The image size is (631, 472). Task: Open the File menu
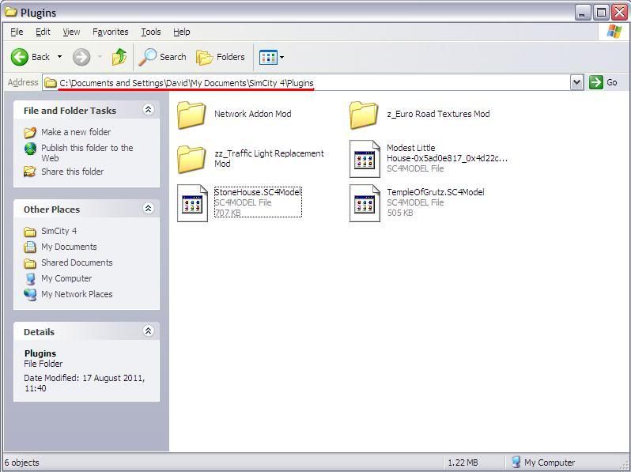17,32
